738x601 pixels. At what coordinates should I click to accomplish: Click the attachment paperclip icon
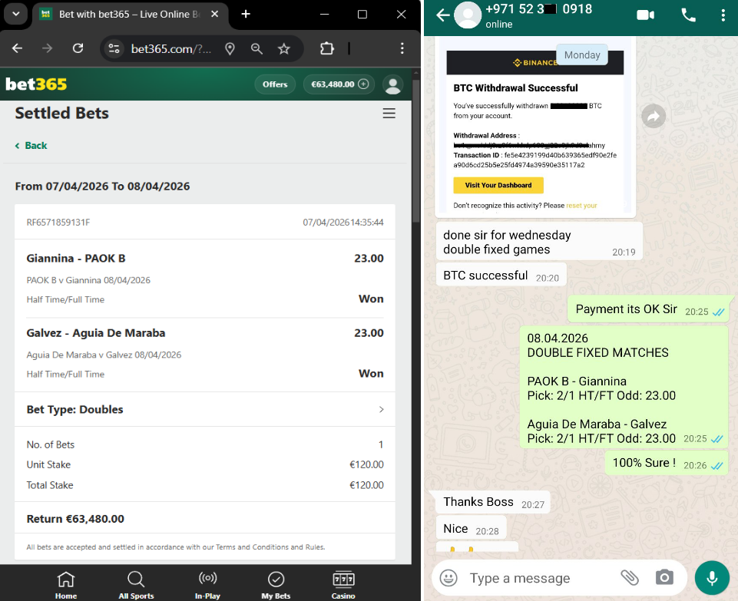pos(630,578)
